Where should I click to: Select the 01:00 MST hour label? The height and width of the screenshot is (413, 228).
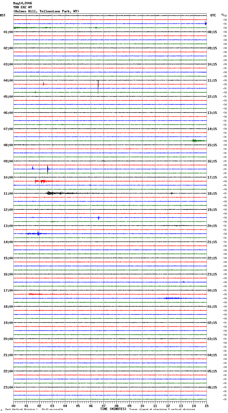pos(8,32)
